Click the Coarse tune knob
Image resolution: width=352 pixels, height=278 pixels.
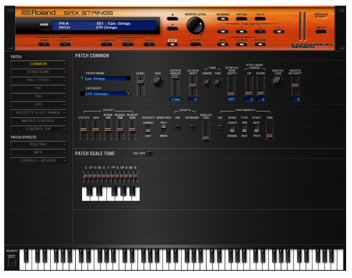tap(207, 83)
